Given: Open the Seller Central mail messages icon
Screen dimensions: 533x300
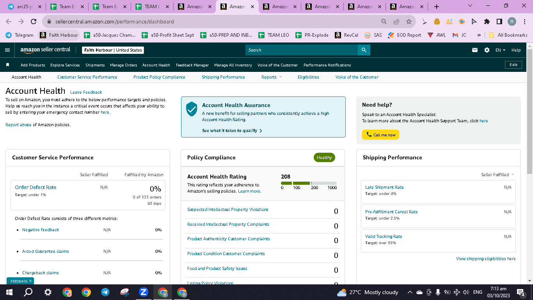Looking at the screenshot, I should pyautogui.click(x=475, y=50).
